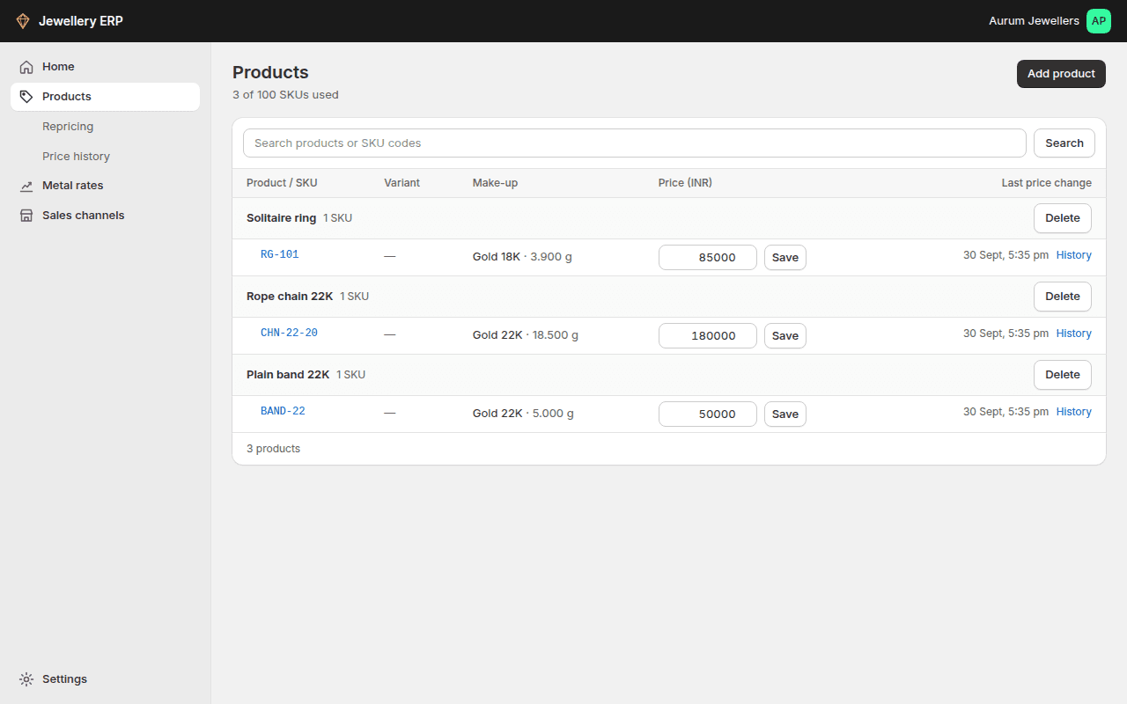Open the CHN-22-20 SKU link

coord(289,334)
